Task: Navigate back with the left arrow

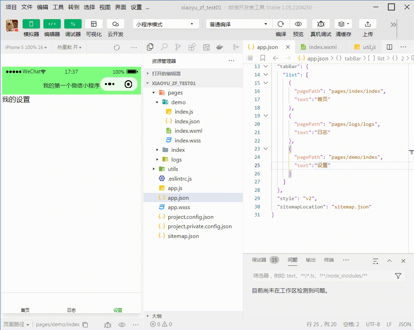Action: pos(276,58)
